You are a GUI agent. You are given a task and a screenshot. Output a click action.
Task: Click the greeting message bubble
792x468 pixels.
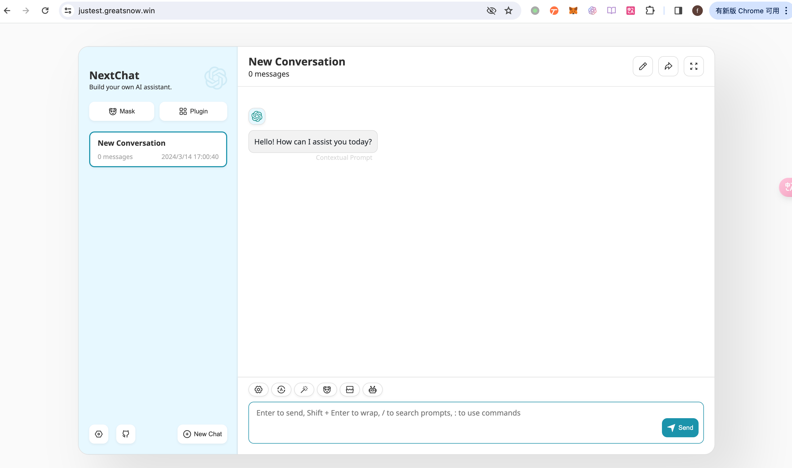point(313,142)
